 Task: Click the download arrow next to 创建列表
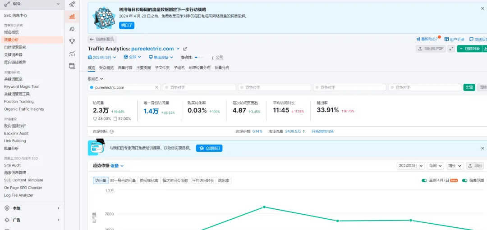(485, 49)
